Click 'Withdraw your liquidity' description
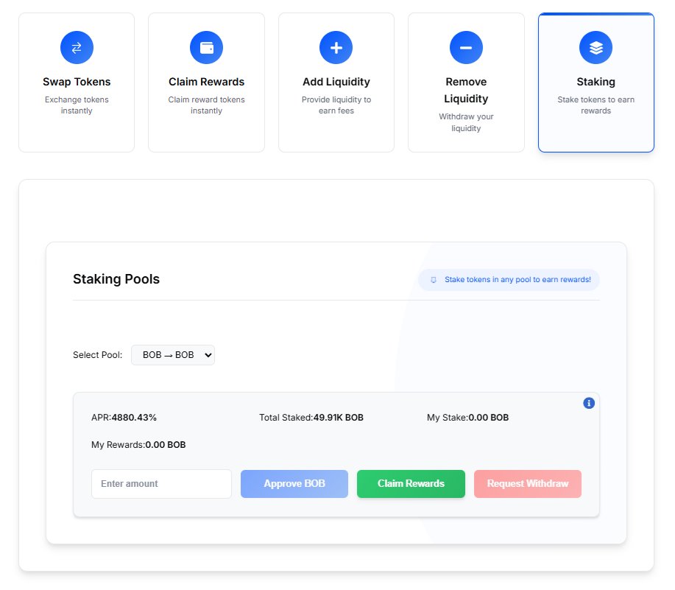Screen dimensions: 675x590 (466, 122)
